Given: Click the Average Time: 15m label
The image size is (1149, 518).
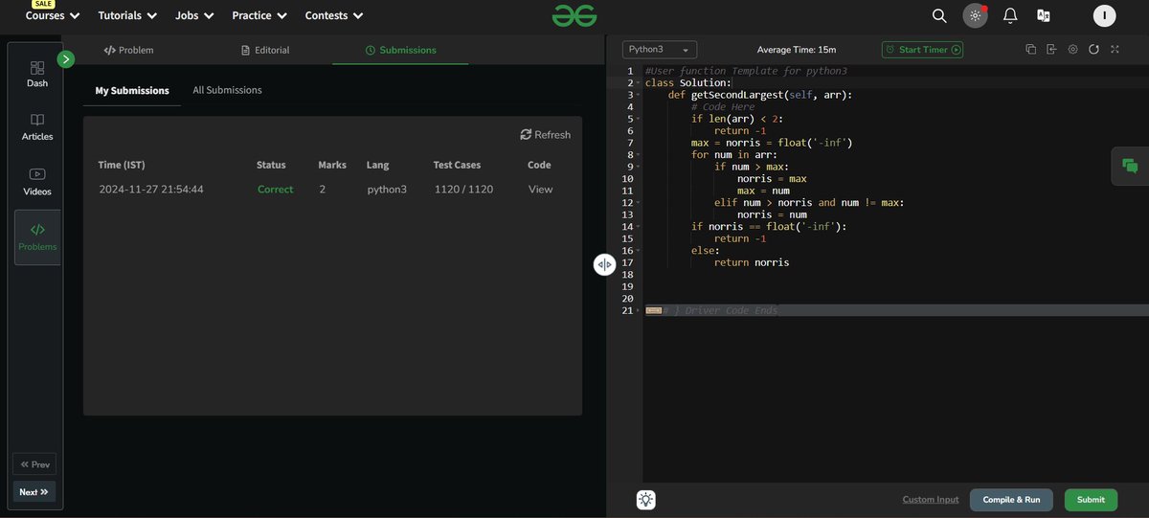Looking at the screenshot, I should (797, 50).
